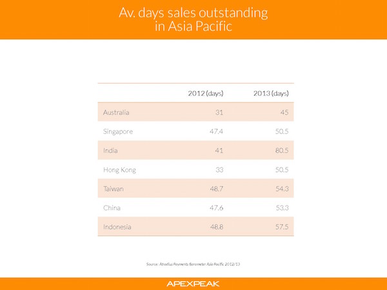Click the 2013 (days) column header
The image size is (387, 290).
(271, 93)
